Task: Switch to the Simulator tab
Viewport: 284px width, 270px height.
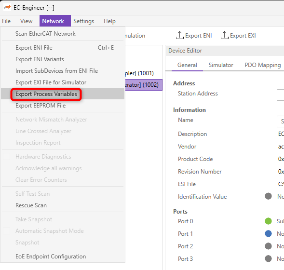Action: 221,65
